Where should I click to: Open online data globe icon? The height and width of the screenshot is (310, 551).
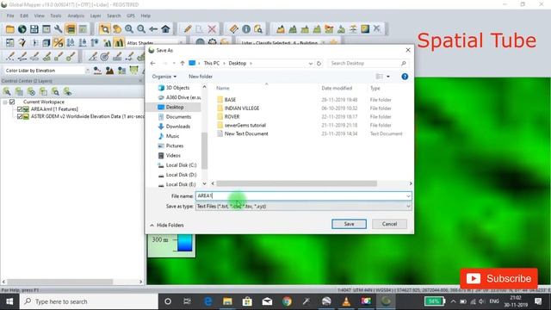(x=22, y=29)
